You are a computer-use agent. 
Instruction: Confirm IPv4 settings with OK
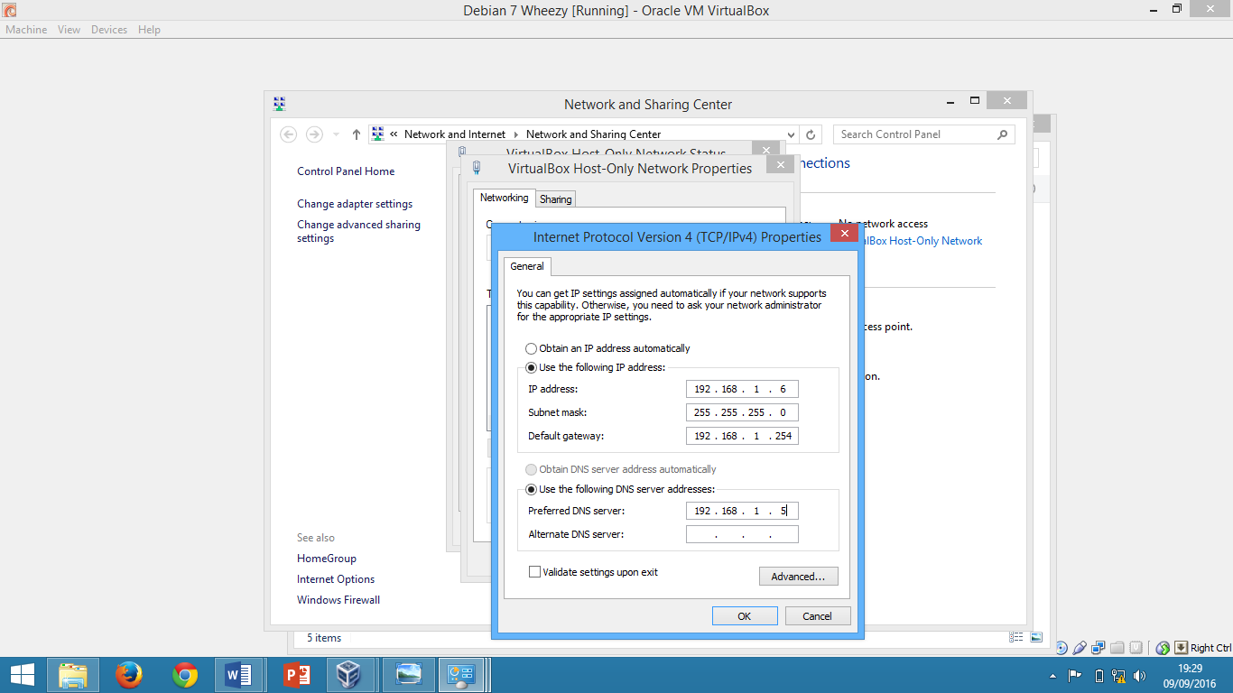pyautogui.click(x=745, y=616)
